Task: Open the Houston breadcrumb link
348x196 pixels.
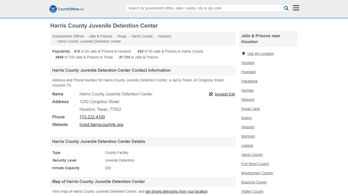Action: [164, 36]
